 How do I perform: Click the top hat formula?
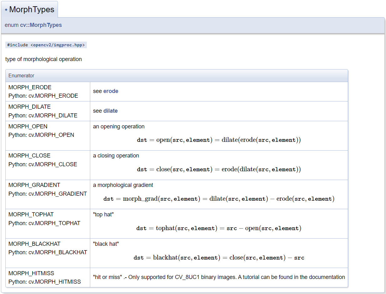[219, 229]
